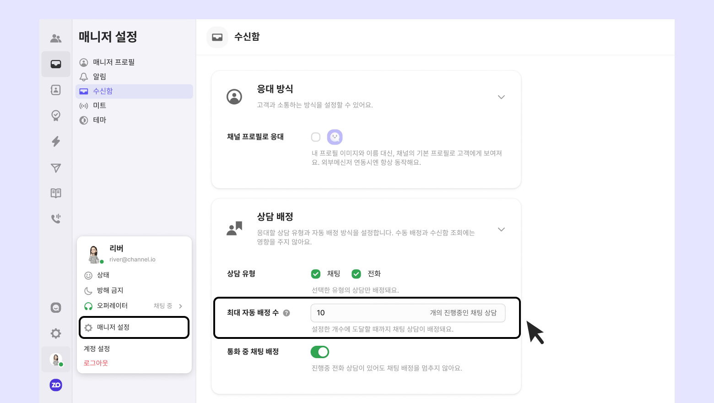Click the red 로그아웃 link
Image resolution: width=714 pixels, height=403 pixels.
pos(96,363)
